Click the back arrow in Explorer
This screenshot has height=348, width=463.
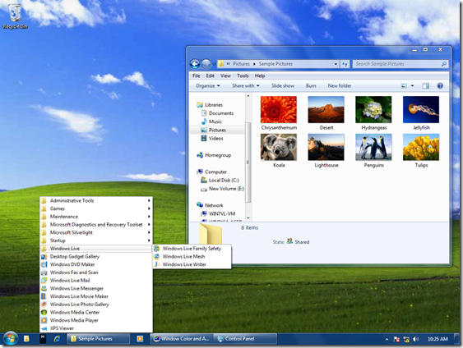coord(195,64)
